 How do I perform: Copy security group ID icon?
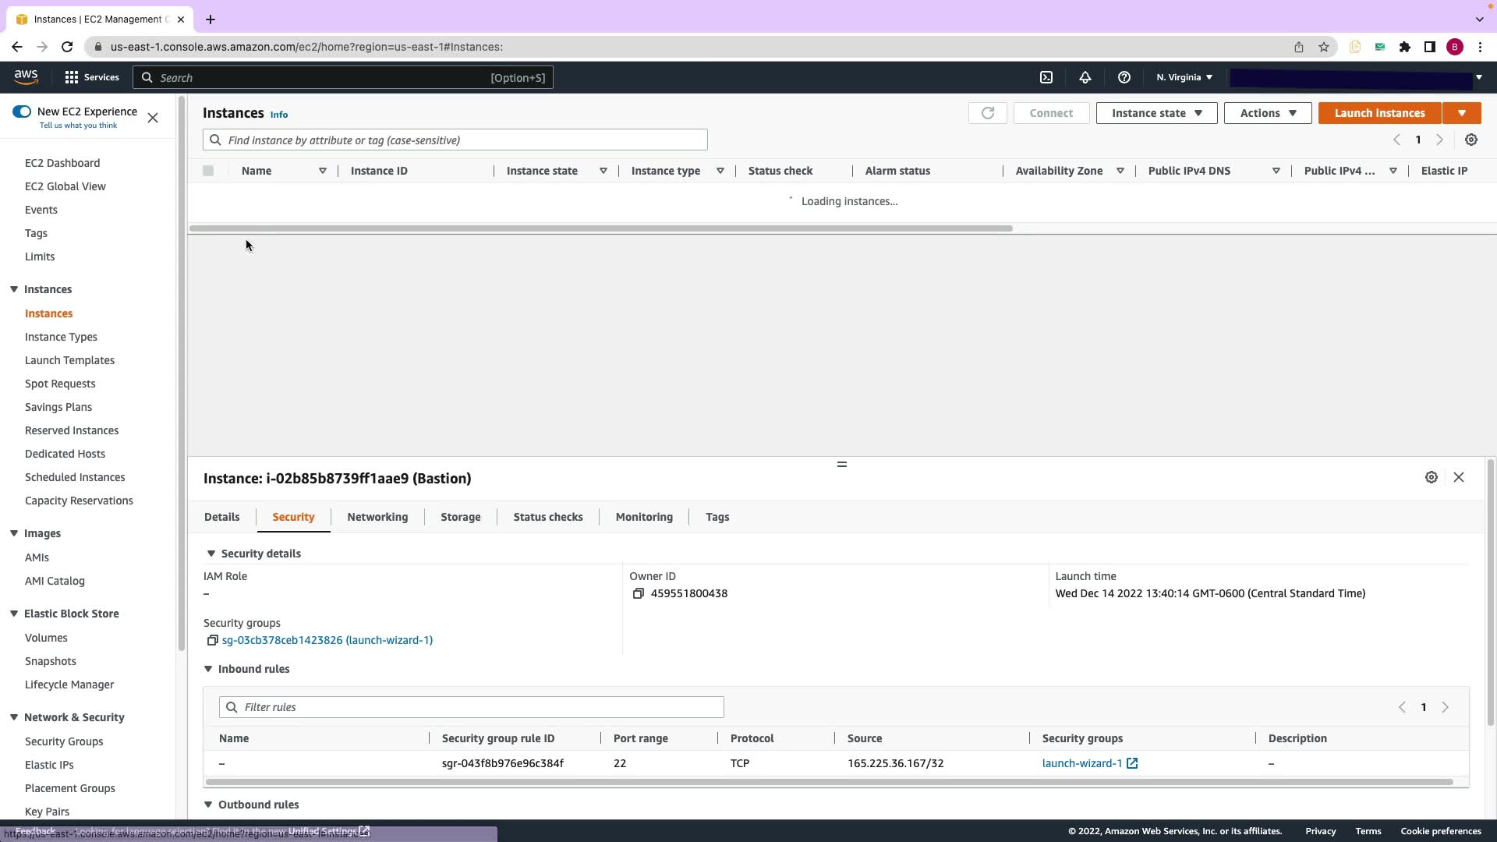pos(212,640)
